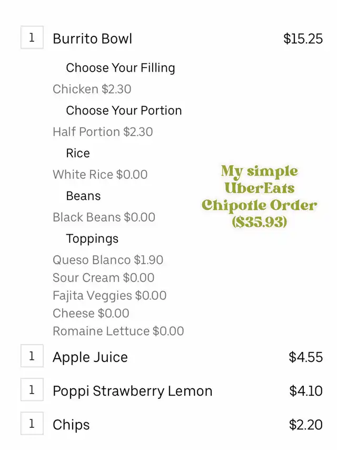Image resolution: width=337 pixels, height=450 pixels.
Task: Click the green UberEats Chipotle Order caption
Action: [259, 196]
